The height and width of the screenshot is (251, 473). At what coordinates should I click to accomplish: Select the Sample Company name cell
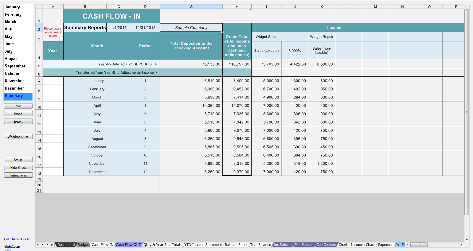191,27
